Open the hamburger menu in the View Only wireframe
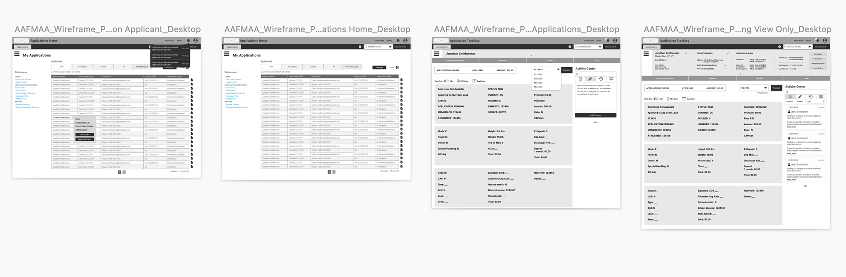The image size is (846, 277). (646, 54)
